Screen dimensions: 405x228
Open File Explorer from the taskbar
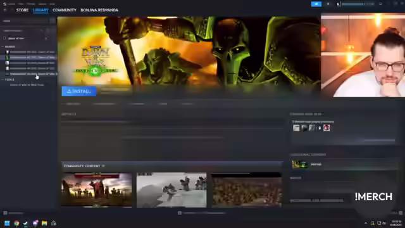44,223
